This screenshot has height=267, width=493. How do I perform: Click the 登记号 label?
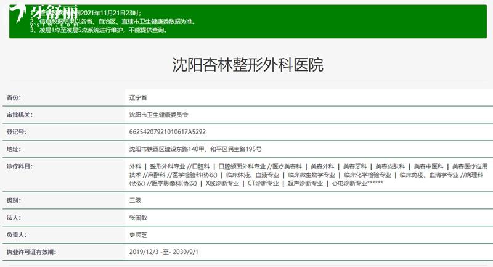click(17, 132)
